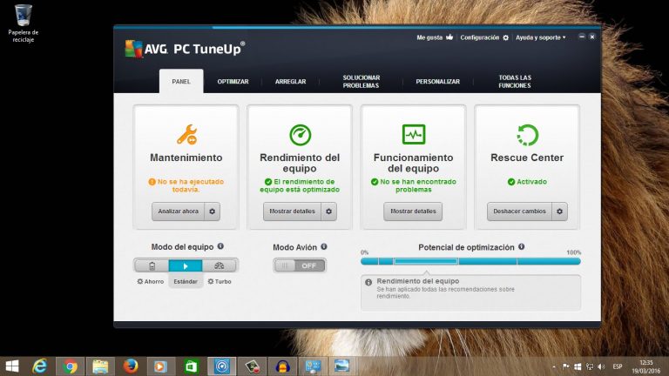Click Mostrar detalles under Funcionamiento del equipo
The image size is (669, 376).
pos(413,211)
